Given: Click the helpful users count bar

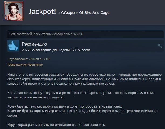Looking at the screenshot, I should (85, 34).
